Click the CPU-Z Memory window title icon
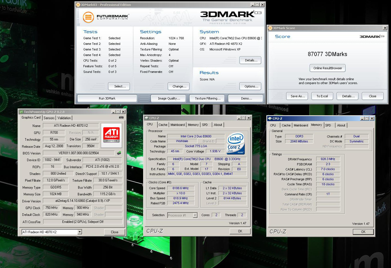 pyautogui.click(x=270, y=119)
